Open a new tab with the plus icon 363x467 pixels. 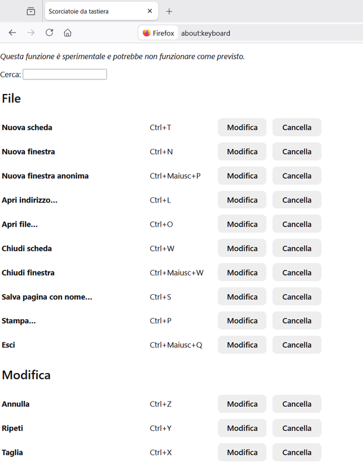pyautogui.click(x=169, y=11)
